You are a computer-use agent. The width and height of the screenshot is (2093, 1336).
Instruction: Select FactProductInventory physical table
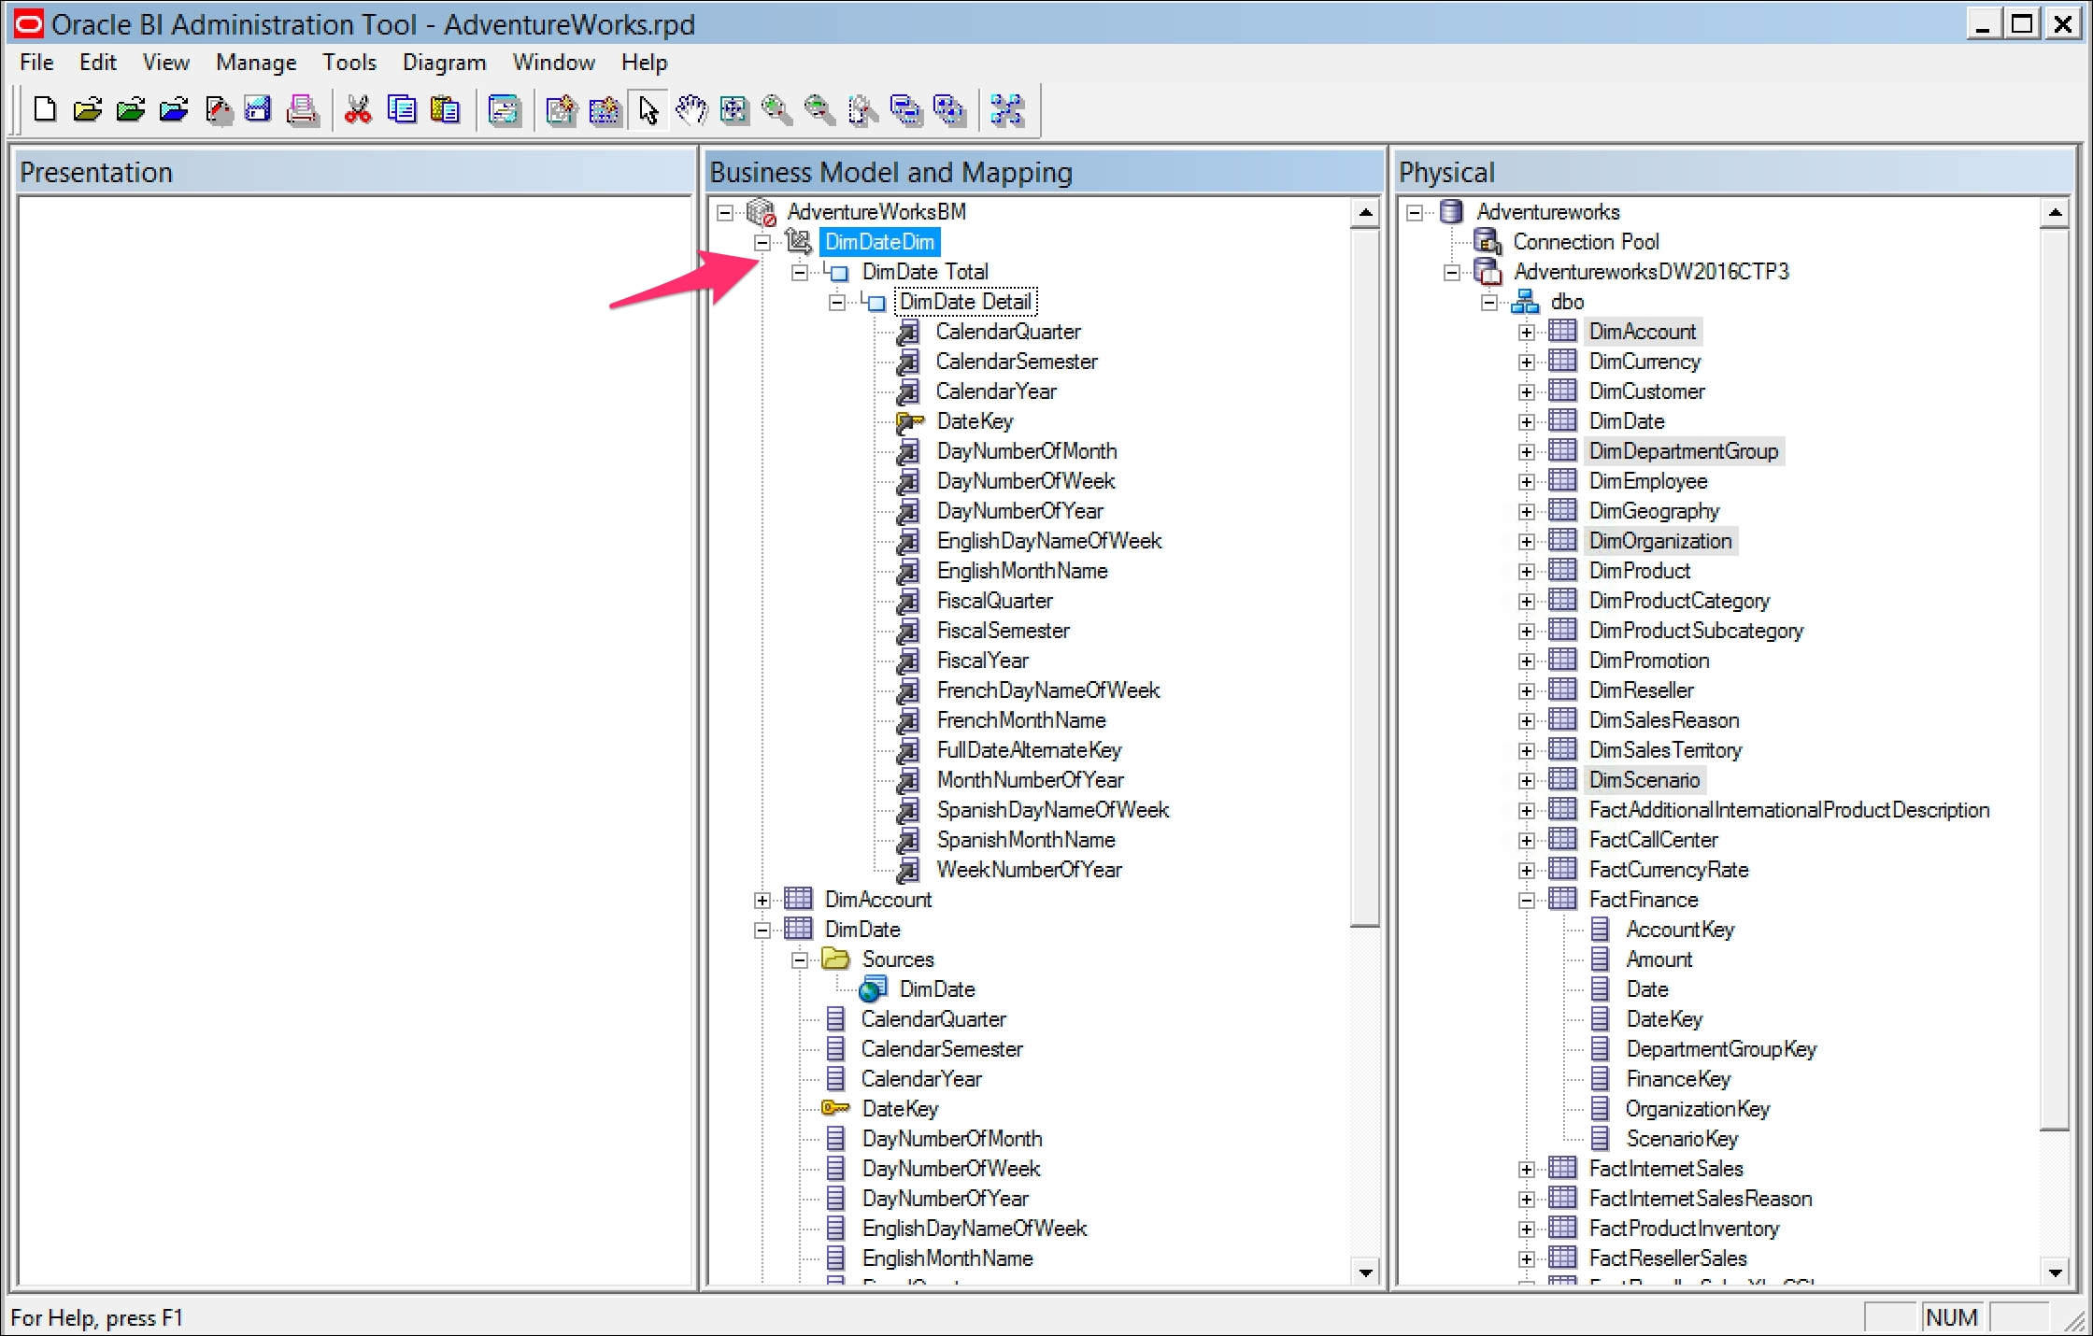click(1684, 1229)
